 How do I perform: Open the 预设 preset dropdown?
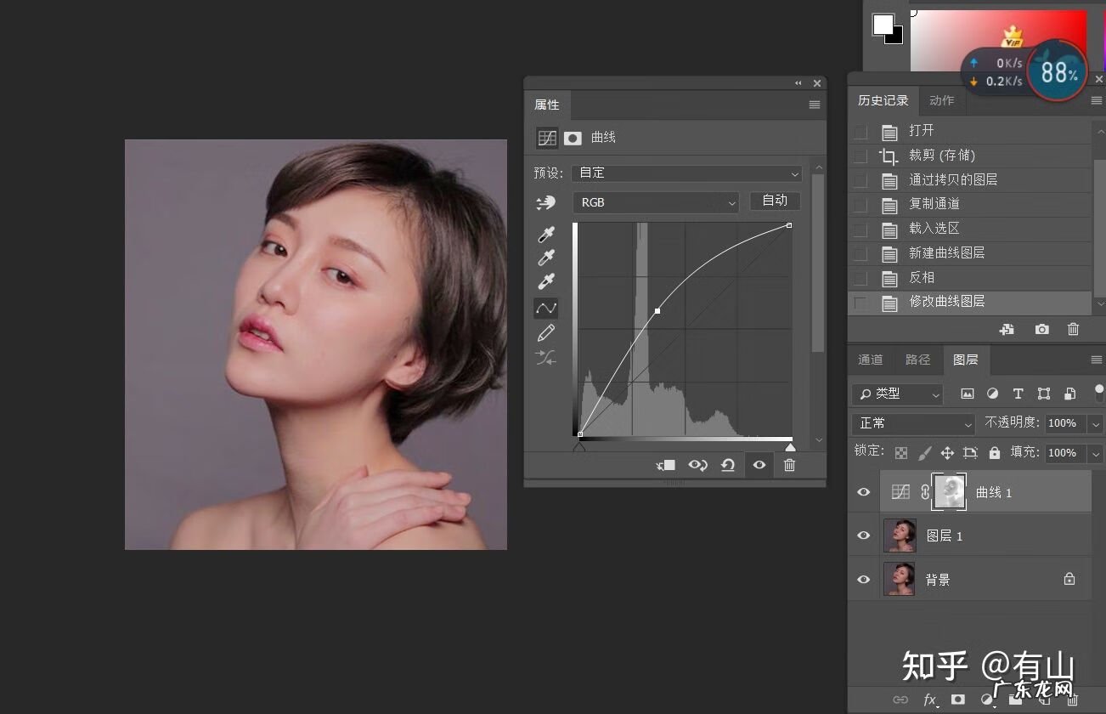(x=686, y=173)
